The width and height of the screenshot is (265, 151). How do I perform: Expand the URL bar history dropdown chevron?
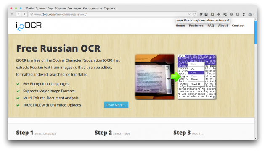[189, 14]
